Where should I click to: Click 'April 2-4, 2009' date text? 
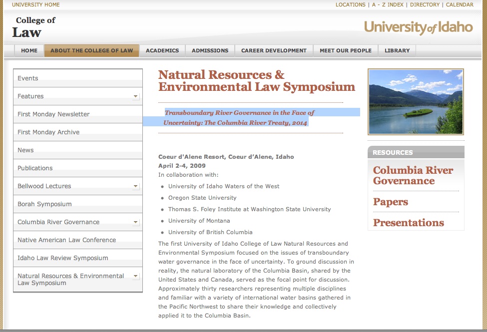[182, 166]
